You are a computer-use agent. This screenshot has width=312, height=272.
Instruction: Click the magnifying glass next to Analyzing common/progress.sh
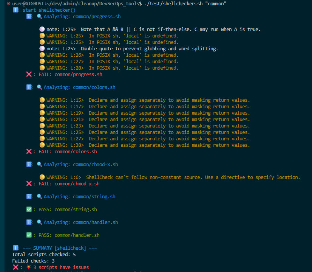coord(40,16)
